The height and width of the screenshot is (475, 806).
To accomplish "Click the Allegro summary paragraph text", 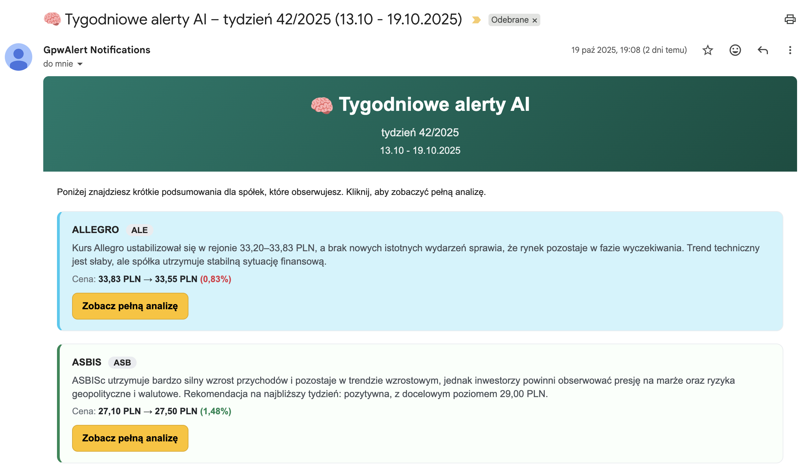I will pyautogui.click(x=416, y=255).
